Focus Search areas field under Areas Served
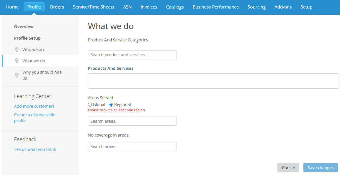 pos(132,121)
